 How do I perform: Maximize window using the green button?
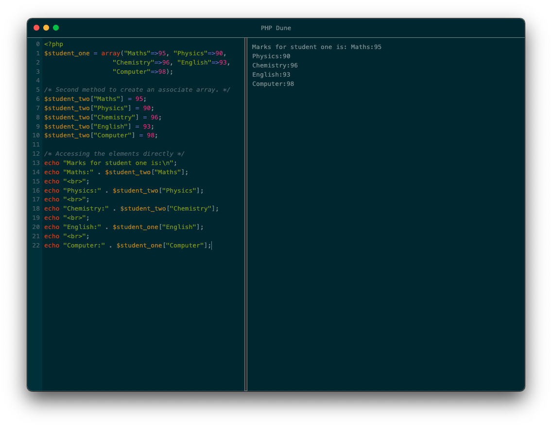click(56, 28)
